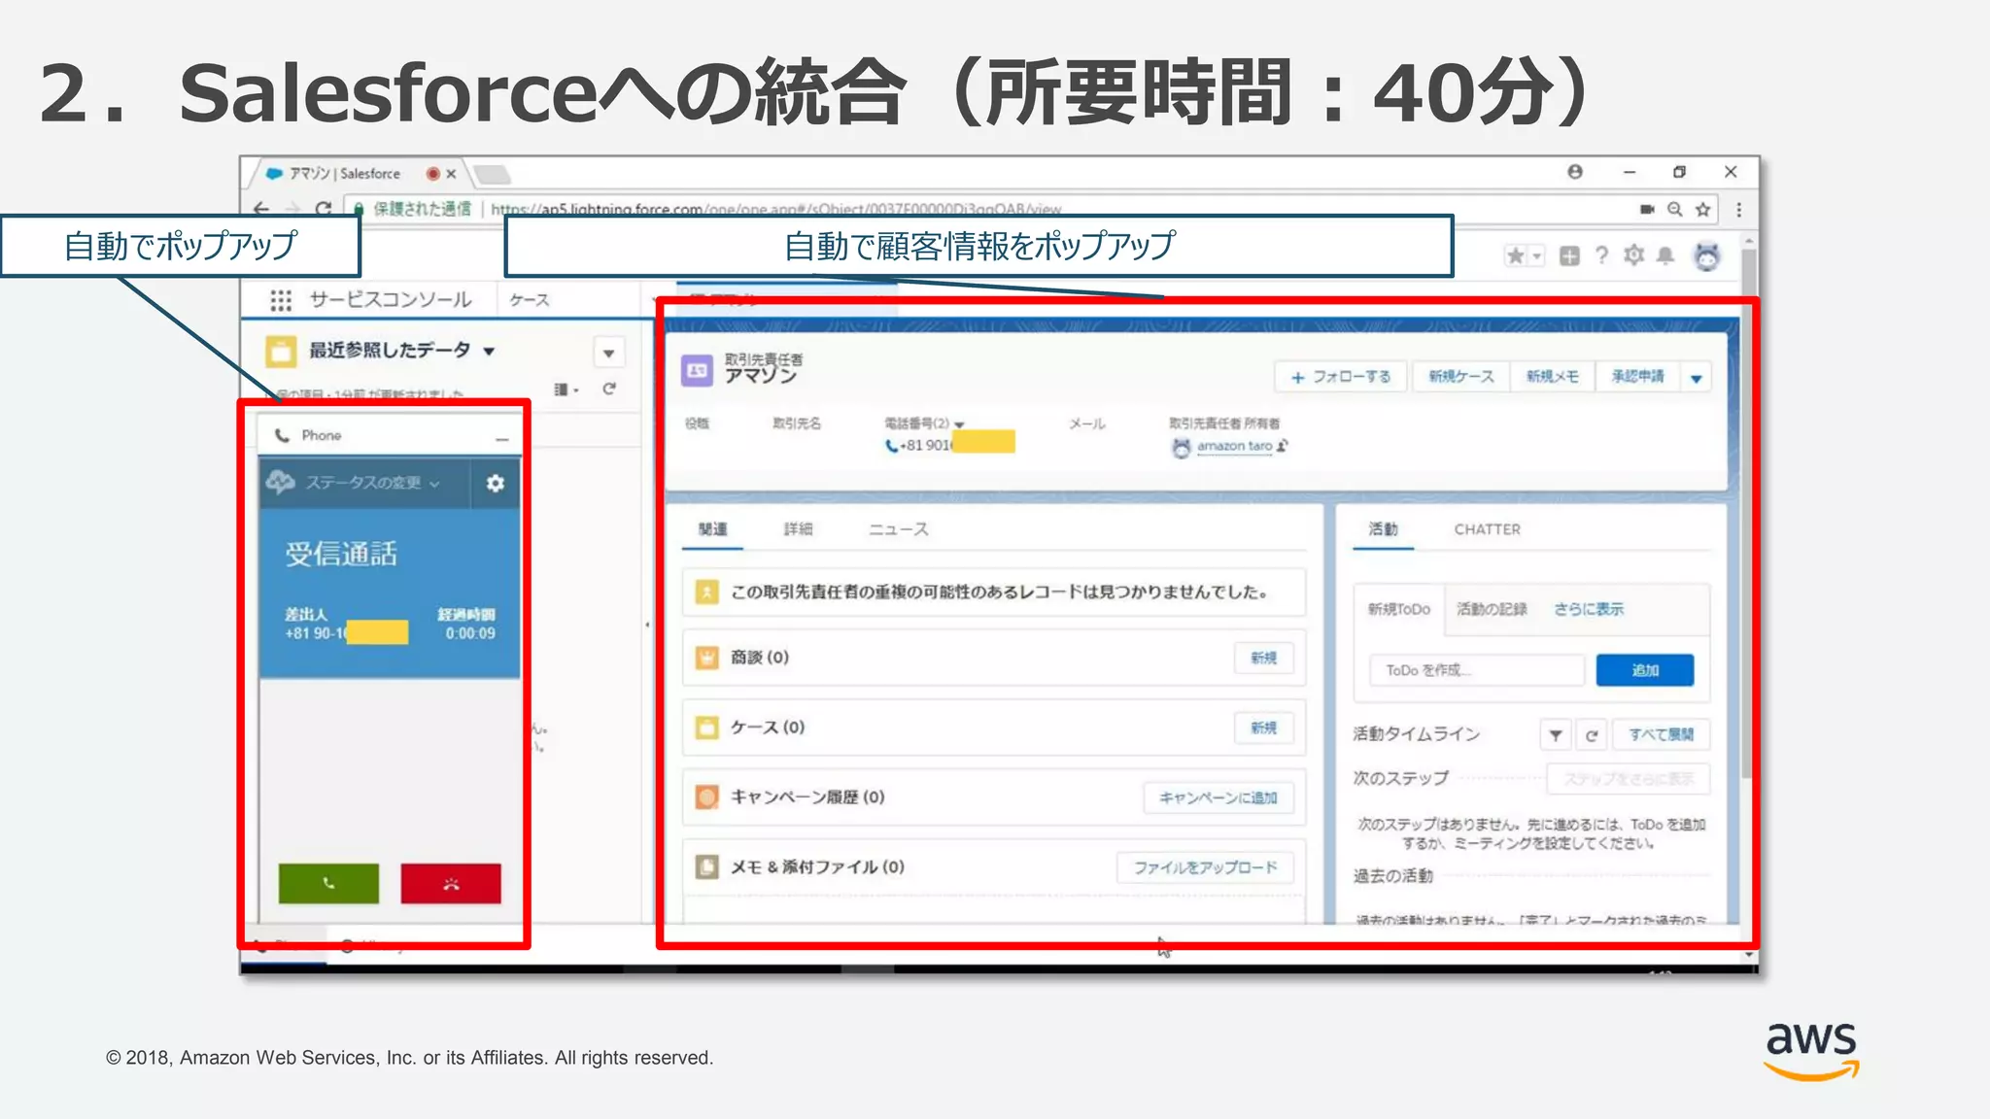Filter the activity timeline
1990x1119 pixels.
tap(1556, 735)
